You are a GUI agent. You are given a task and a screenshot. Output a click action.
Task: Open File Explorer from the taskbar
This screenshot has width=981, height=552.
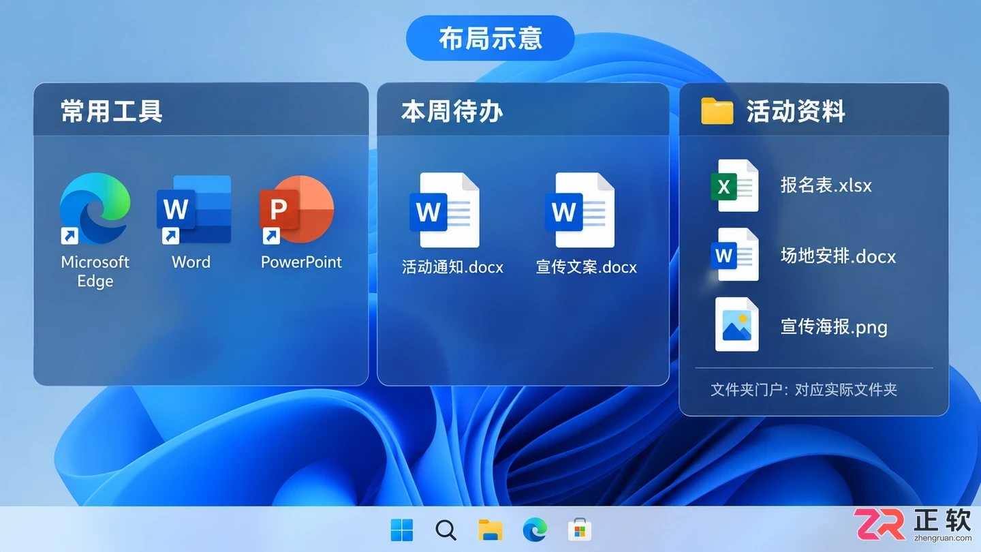pyautogui.click(x=490, y=530)
